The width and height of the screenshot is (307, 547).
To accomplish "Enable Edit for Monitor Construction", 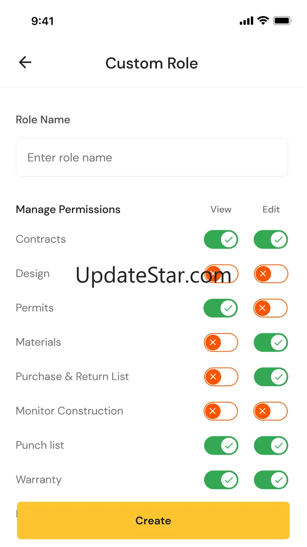I will [271, 411].
